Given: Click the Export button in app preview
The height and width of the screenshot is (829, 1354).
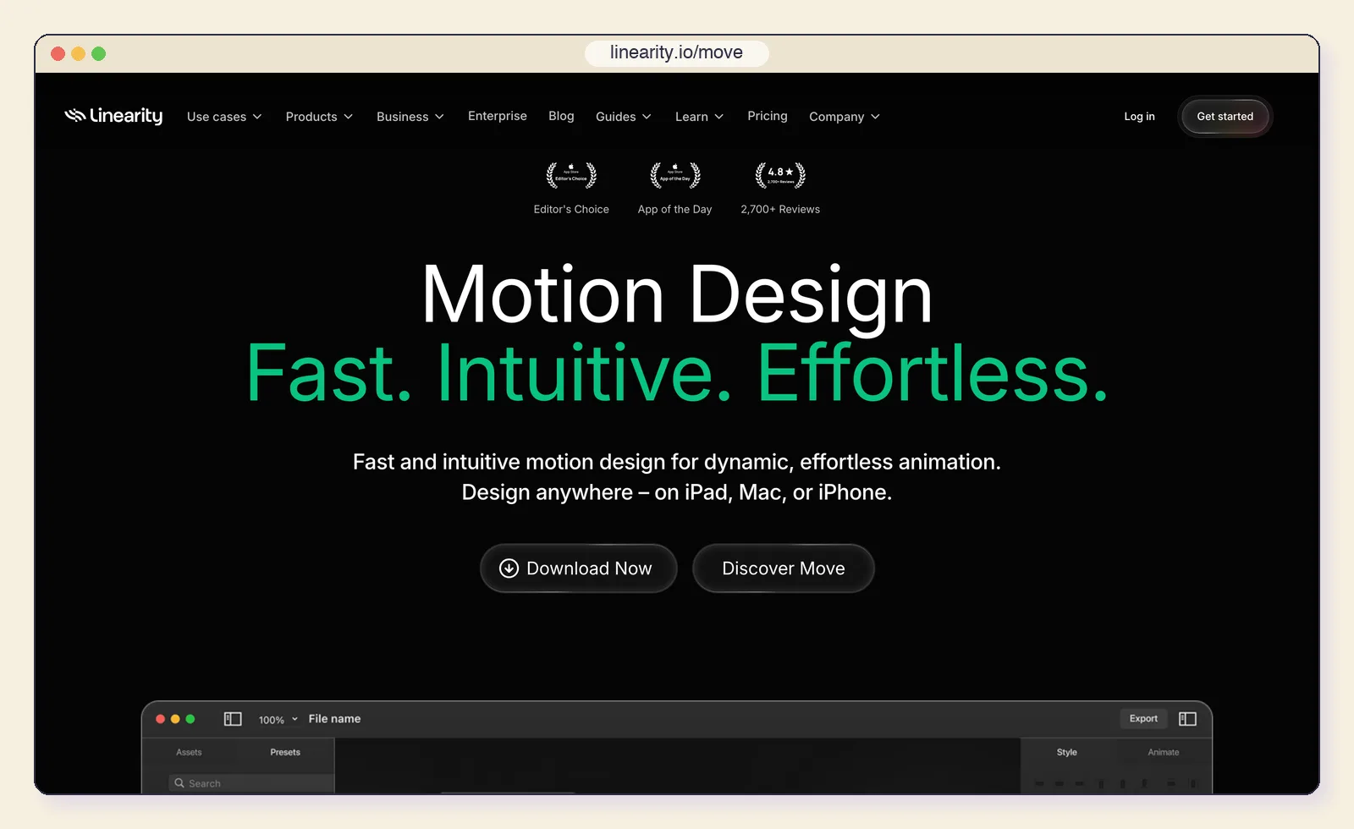Looking at the screenshot, I should click(1143, 719).
